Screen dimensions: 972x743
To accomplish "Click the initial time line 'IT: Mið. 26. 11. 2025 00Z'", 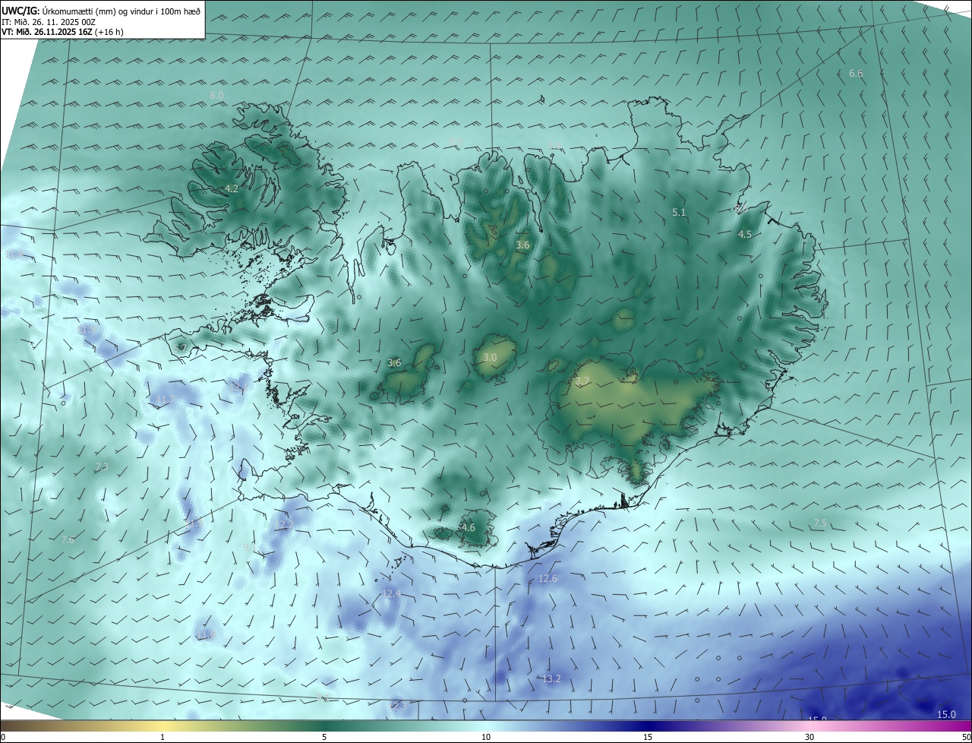I will pos(49,22).
